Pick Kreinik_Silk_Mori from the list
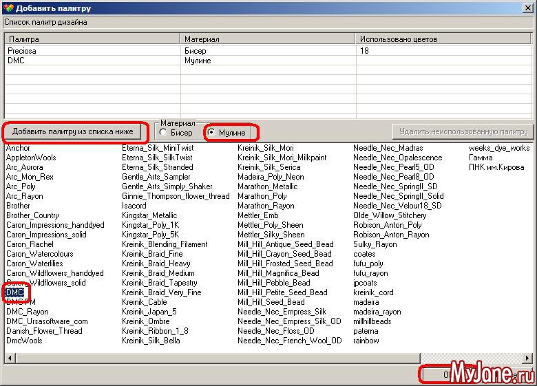The height and width of the screenshot is (386, 537). tap(266, 148)
